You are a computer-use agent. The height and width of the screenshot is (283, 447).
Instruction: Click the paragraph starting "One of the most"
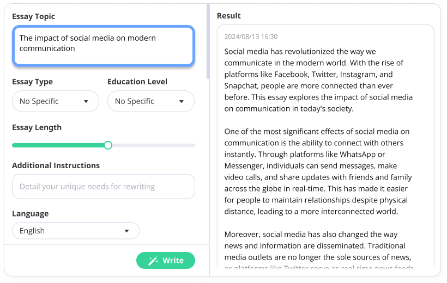318,171
